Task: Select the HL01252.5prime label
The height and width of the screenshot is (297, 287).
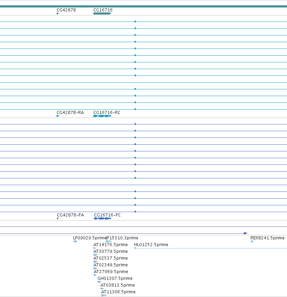Action: (151, 245)
